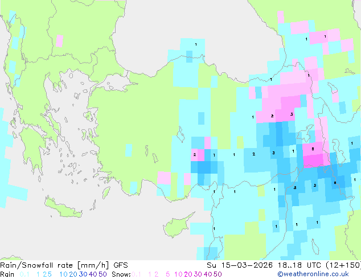Select the Rain legend 10 color value
Image resolution: width=361 pixels, height=279 pixels.
[x=63, y=274]
